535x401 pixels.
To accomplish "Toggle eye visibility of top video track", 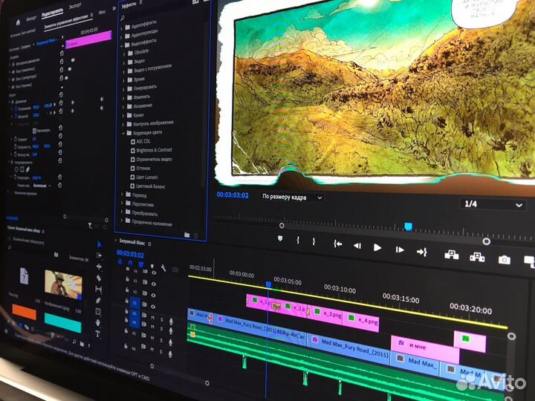I will [153, 273].
